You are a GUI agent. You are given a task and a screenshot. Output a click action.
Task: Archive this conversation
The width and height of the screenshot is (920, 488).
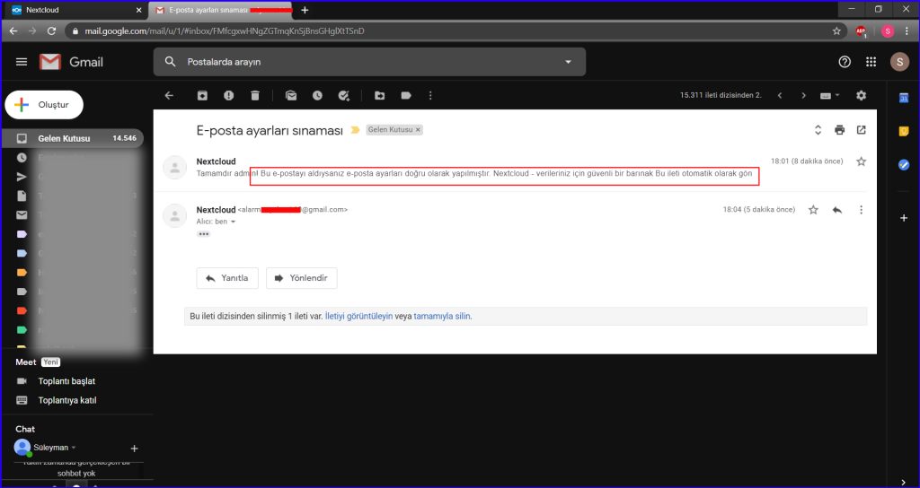pyautogui.click(x=202, y=95)
